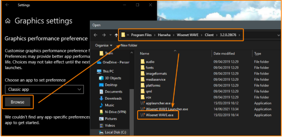Click Program Files in the address path
This screenshot has width=282, height=137.
[141, 35]
